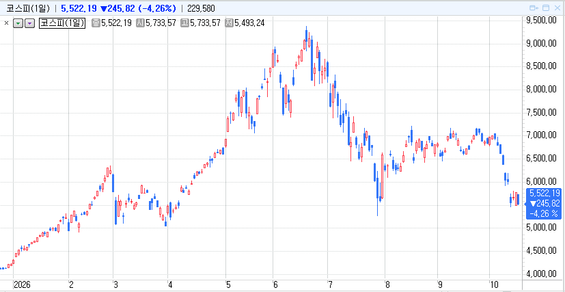Image resolution: width=565 pixels, height=292 pixels.
Task: Click the month 8 label on time axis
Action: pyautogui.click(x=387, y=286)
